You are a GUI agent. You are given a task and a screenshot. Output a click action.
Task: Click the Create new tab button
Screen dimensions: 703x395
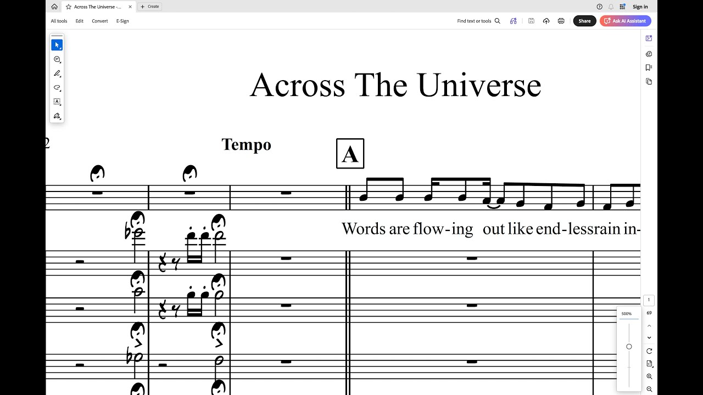(x=150, y=7)
